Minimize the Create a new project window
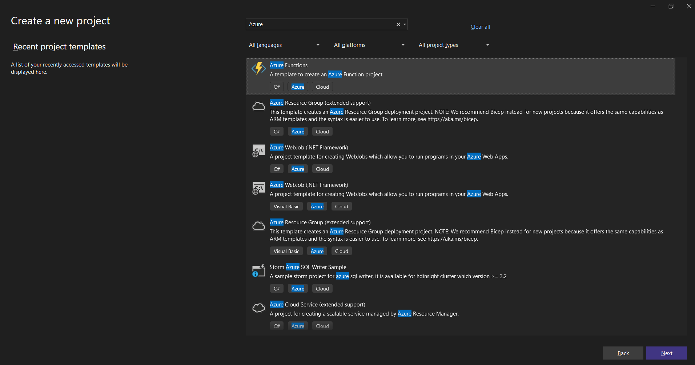Image resolution: width=695 pixels, height=365 pixels. tap(653, 6)
